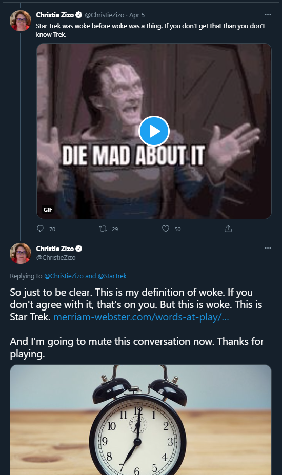Click the @ChristieZizo handle under second tweet's name
Image resolution: width=282 pixels, height=475 pixels.
pos(56,257)
